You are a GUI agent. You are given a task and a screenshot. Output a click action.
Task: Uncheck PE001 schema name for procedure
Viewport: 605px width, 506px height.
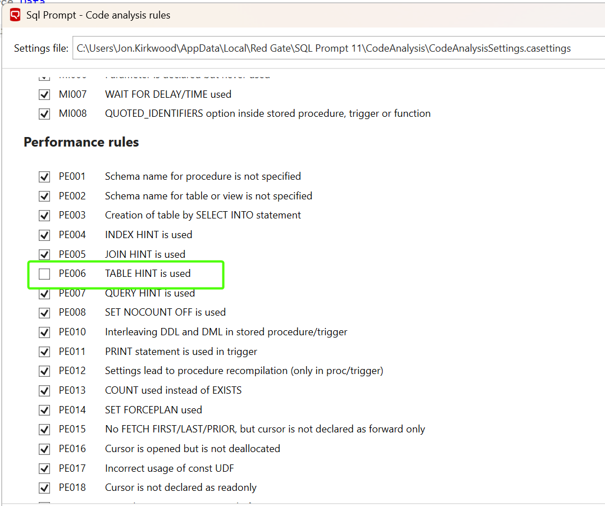[x=44, y=177]
